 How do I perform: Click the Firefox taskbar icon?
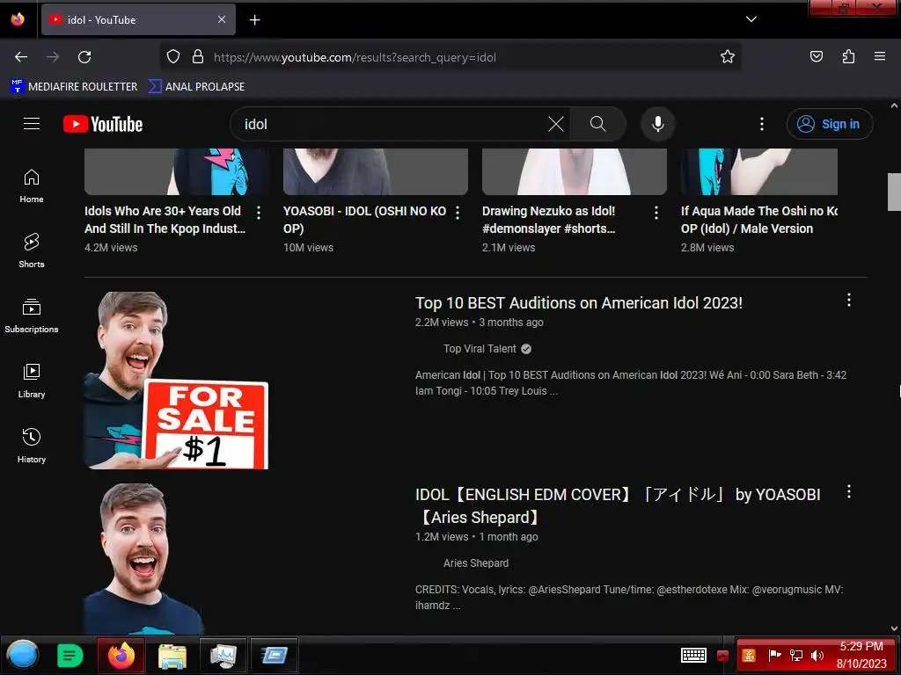click(121, 655)
